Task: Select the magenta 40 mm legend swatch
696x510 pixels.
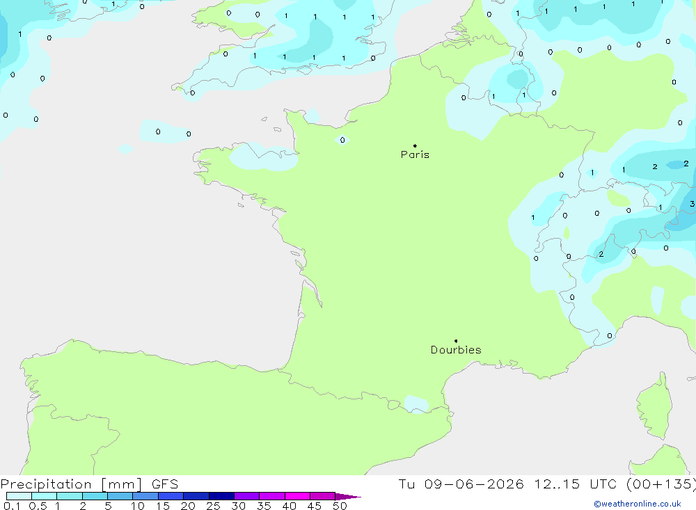Action: (297, 496)
